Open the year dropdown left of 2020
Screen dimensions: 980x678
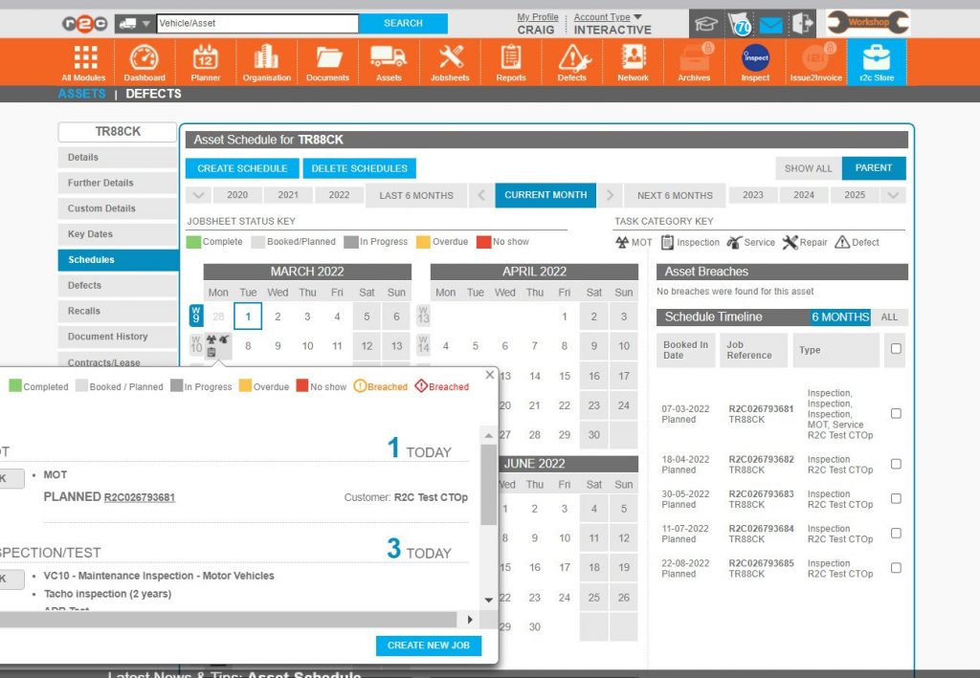click(x=198, y=195)
